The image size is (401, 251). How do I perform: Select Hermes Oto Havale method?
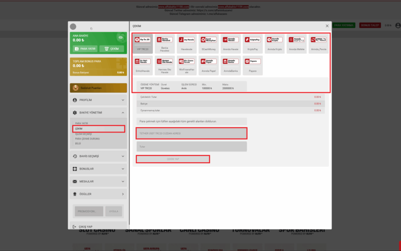(164, 65)
